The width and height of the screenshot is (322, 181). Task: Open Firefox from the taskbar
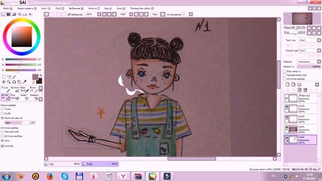[x=50, y=176]
